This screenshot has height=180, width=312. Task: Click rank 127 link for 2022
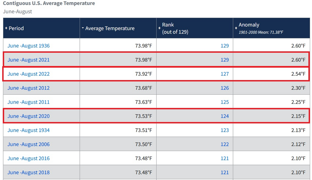click(x=225, y=74)
